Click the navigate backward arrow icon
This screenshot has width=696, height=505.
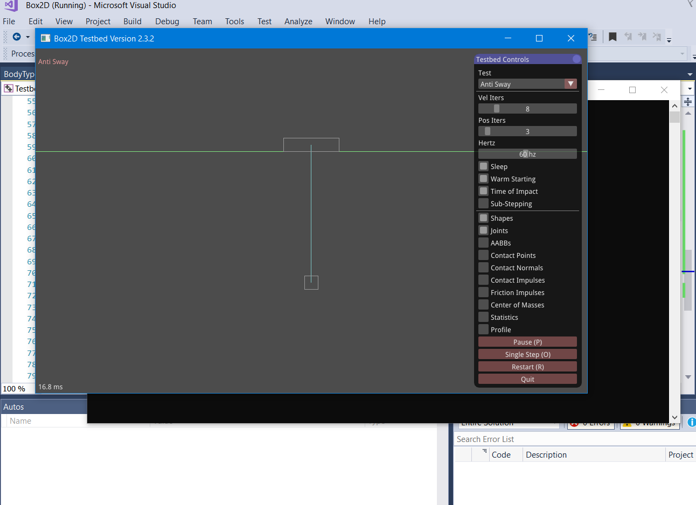click(16, 37)
